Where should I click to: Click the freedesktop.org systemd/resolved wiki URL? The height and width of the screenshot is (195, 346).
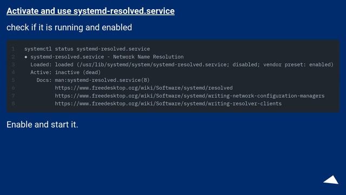tap(144, 88)
